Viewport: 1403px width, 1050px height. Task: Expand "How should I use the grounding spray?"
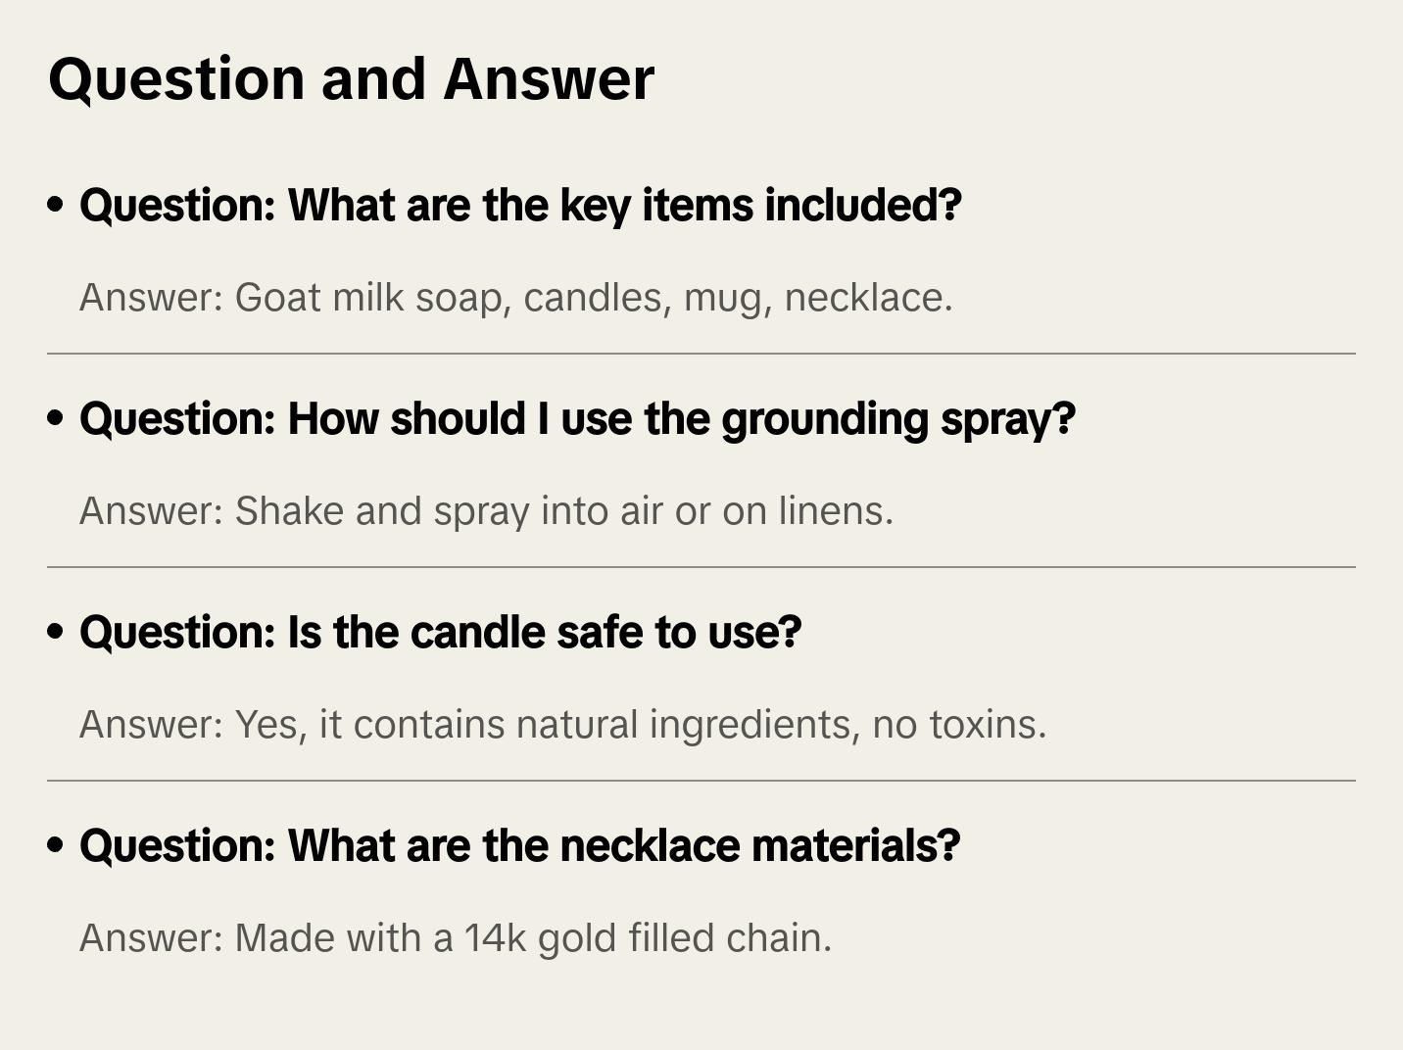[577, 418]
